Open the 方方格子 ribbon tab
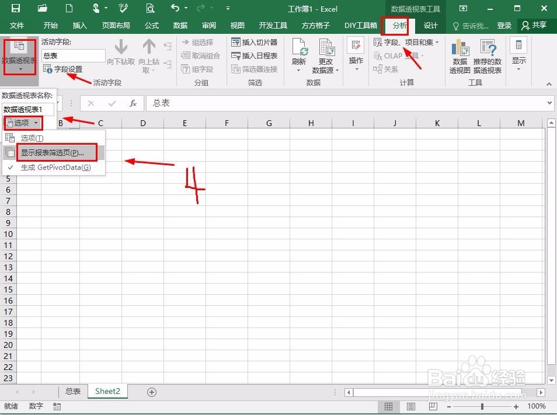The image size is (557, 415). [x=315, y=25]
